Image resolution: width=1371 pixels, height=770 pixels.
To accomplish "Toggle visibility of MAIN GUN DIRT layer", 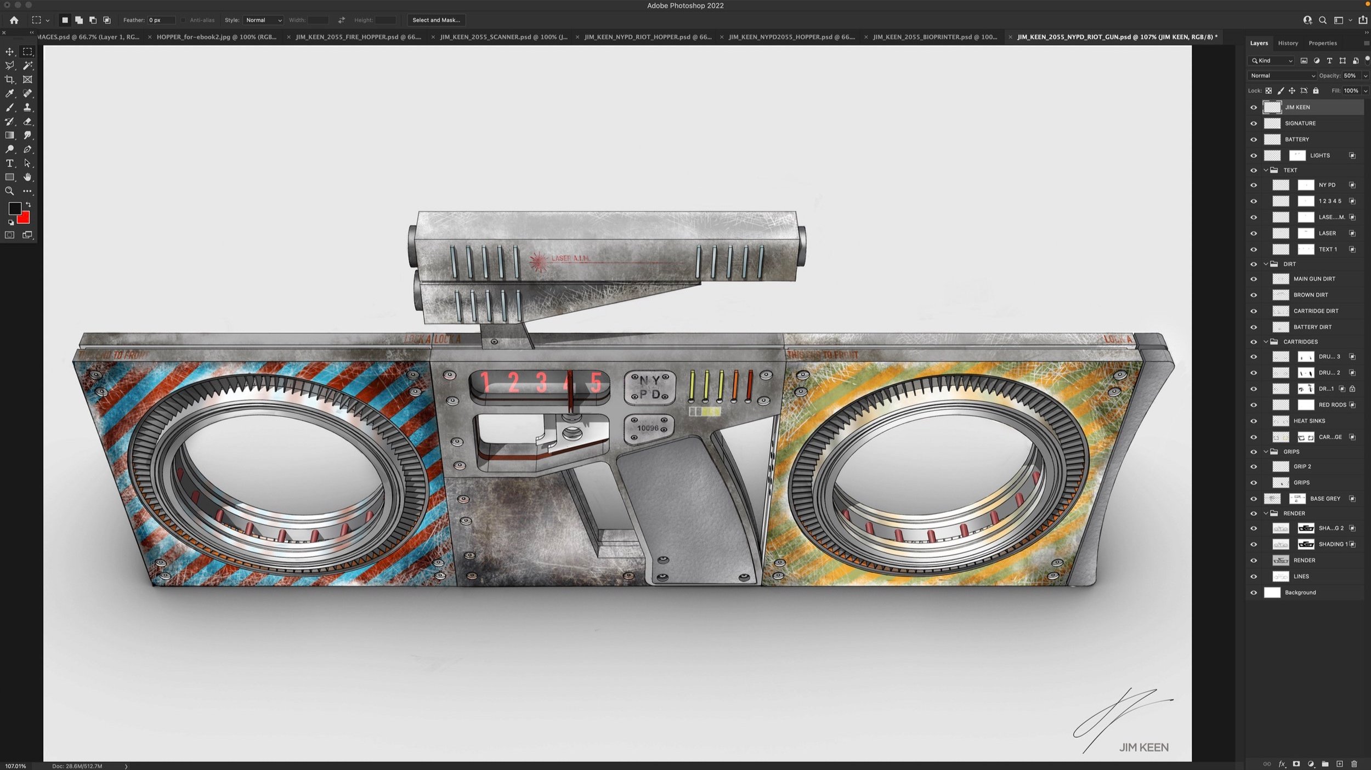I will (1254, 279).
